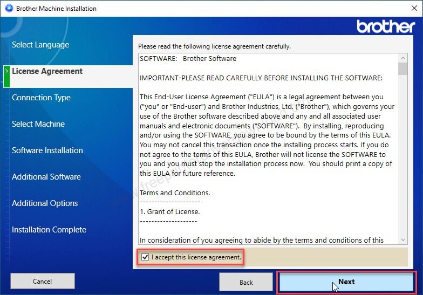Select the Installation Complete step
The height and width of the screenshot is (295, 423).
click(49, 230)
